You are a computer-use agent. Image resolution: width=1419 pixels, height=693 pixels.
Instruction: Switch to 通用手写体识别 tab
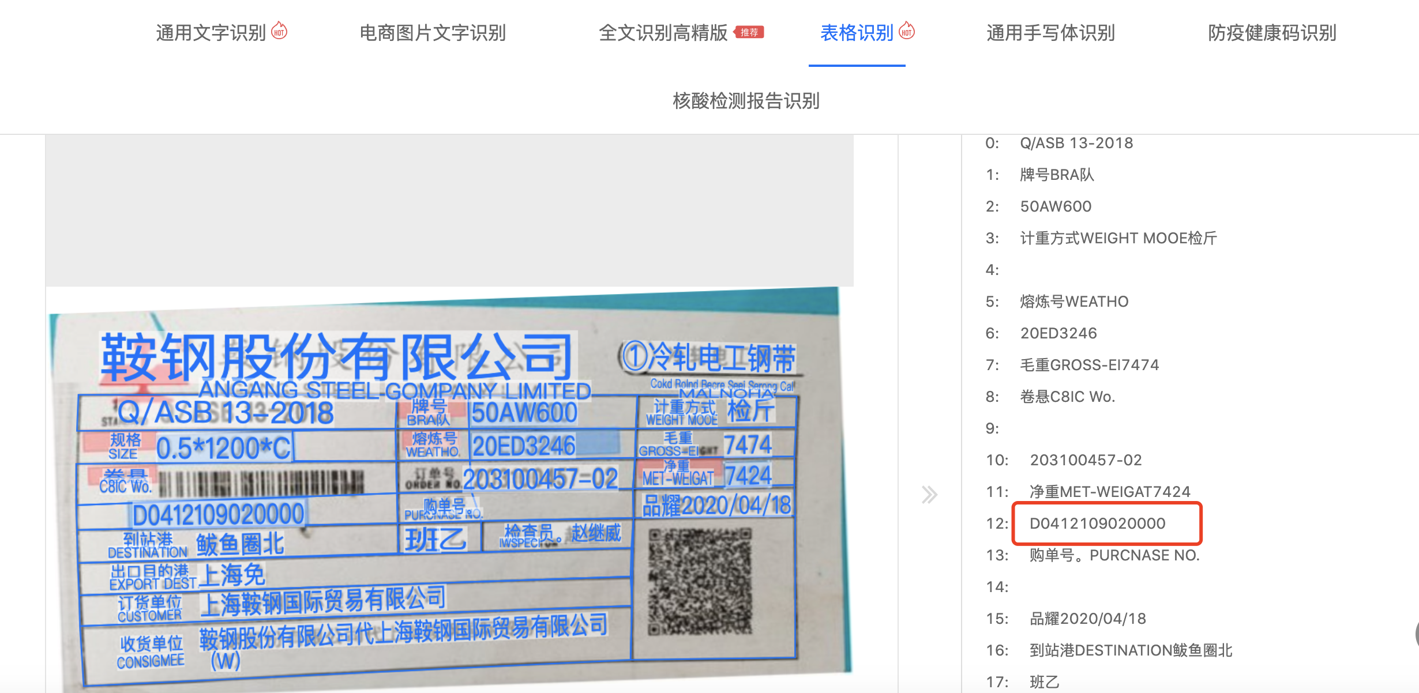(1050, 33)
